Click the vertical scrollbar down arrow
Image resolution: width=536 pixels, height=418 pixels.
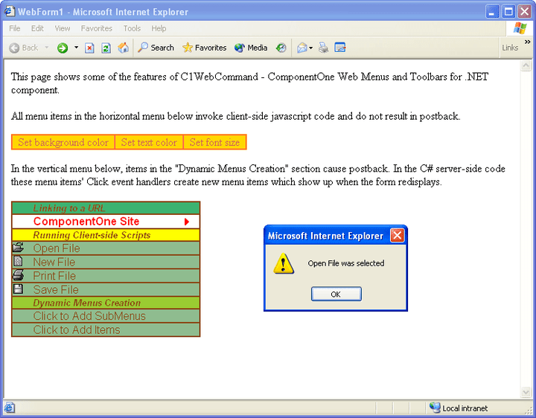526,392
